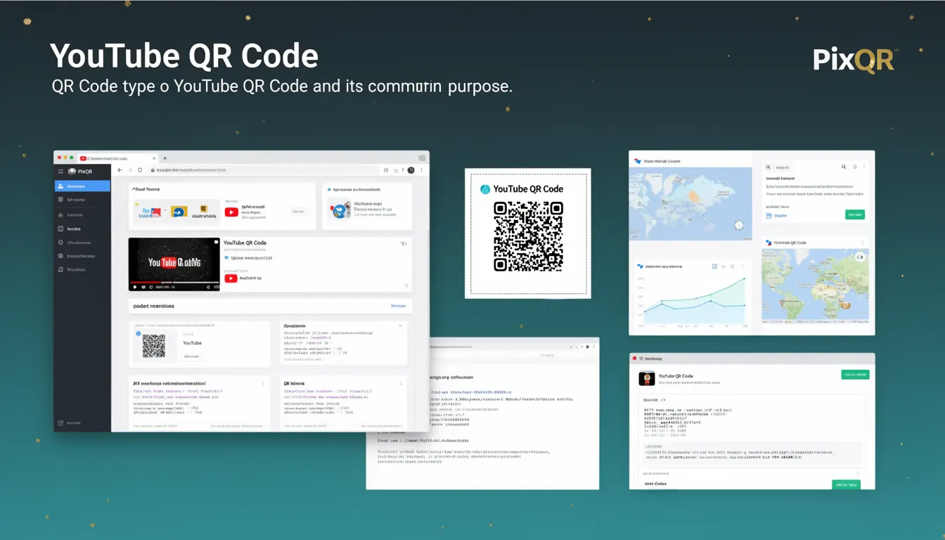Open a new browser tab with the plus icon

(165, 158)
